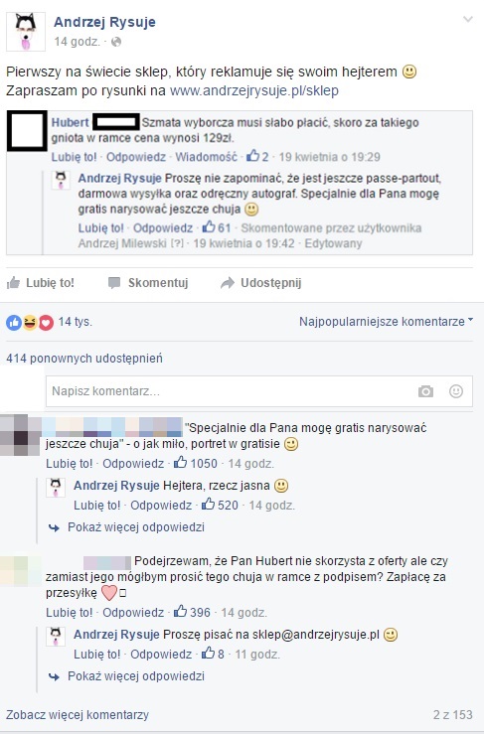Image resolution: width=484 pixels, height=734 pixels.
Task: Click the blue like reaction icon
Action: point(14,322)
